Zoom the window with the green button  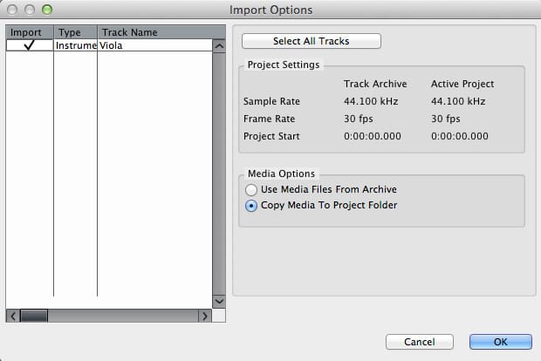pos(47,10)
